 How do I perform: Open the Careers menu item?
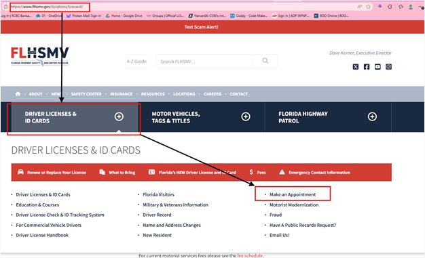(212, 94)
